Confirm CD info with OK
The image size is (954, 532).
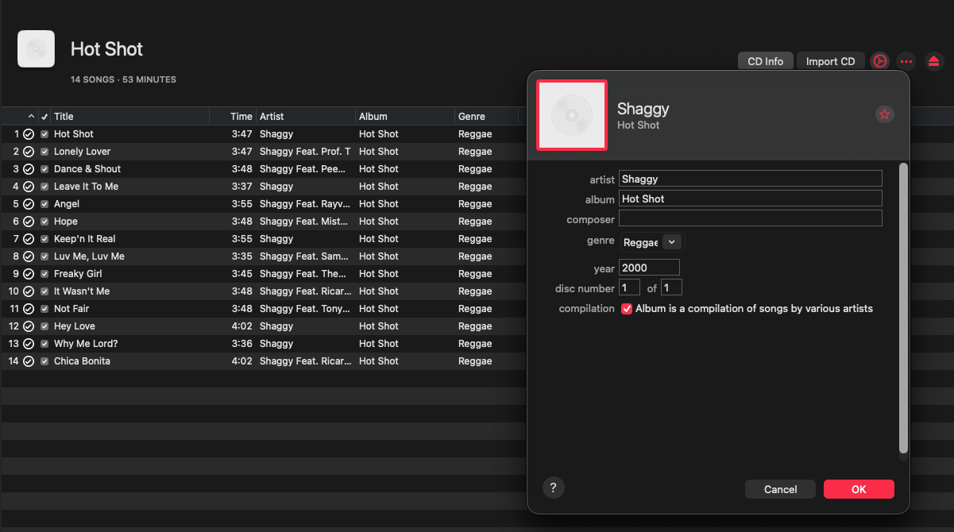(859, 489)
